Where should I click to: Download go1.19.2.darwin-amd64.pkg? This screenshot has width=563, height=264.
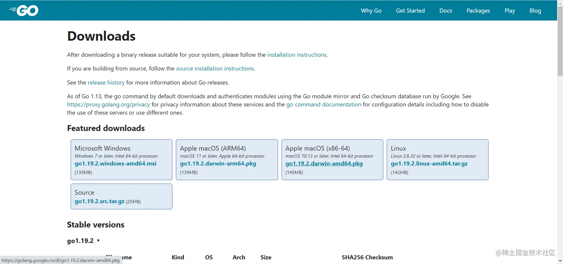point(324,163)
